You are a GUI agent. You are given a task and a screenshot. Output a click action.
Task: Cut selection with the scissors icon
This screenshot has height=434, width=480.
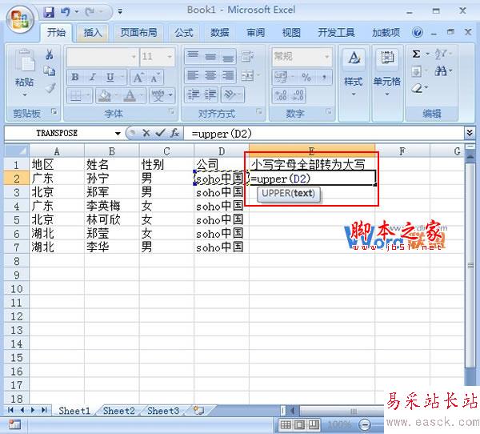50,54
